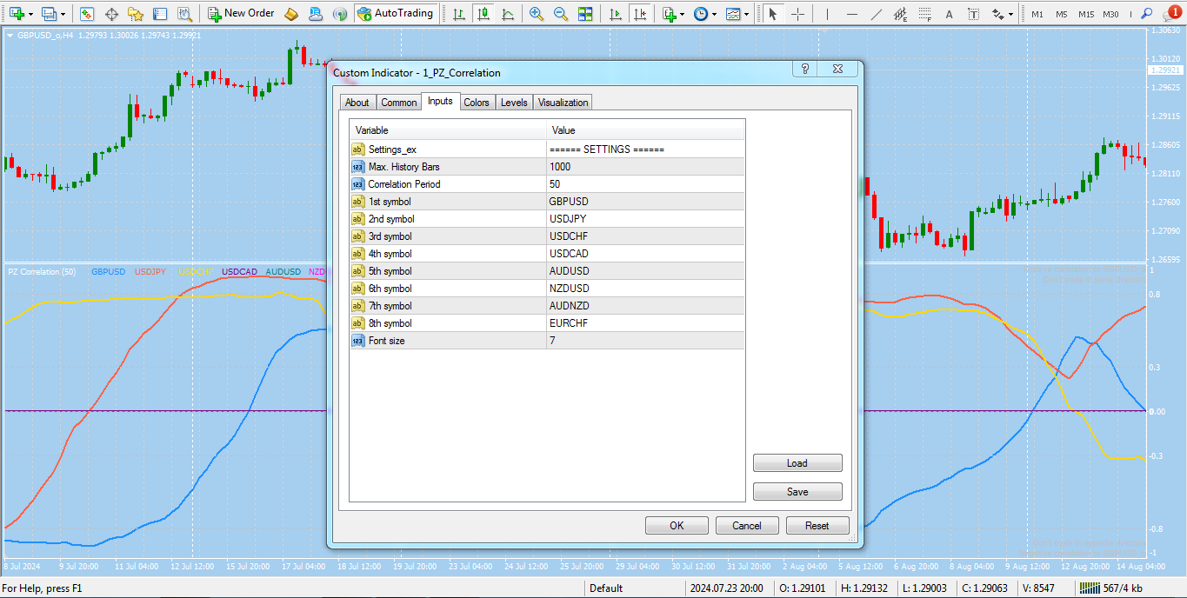
Task: Open the Periodicity clock dropdown
Action: 715,14
